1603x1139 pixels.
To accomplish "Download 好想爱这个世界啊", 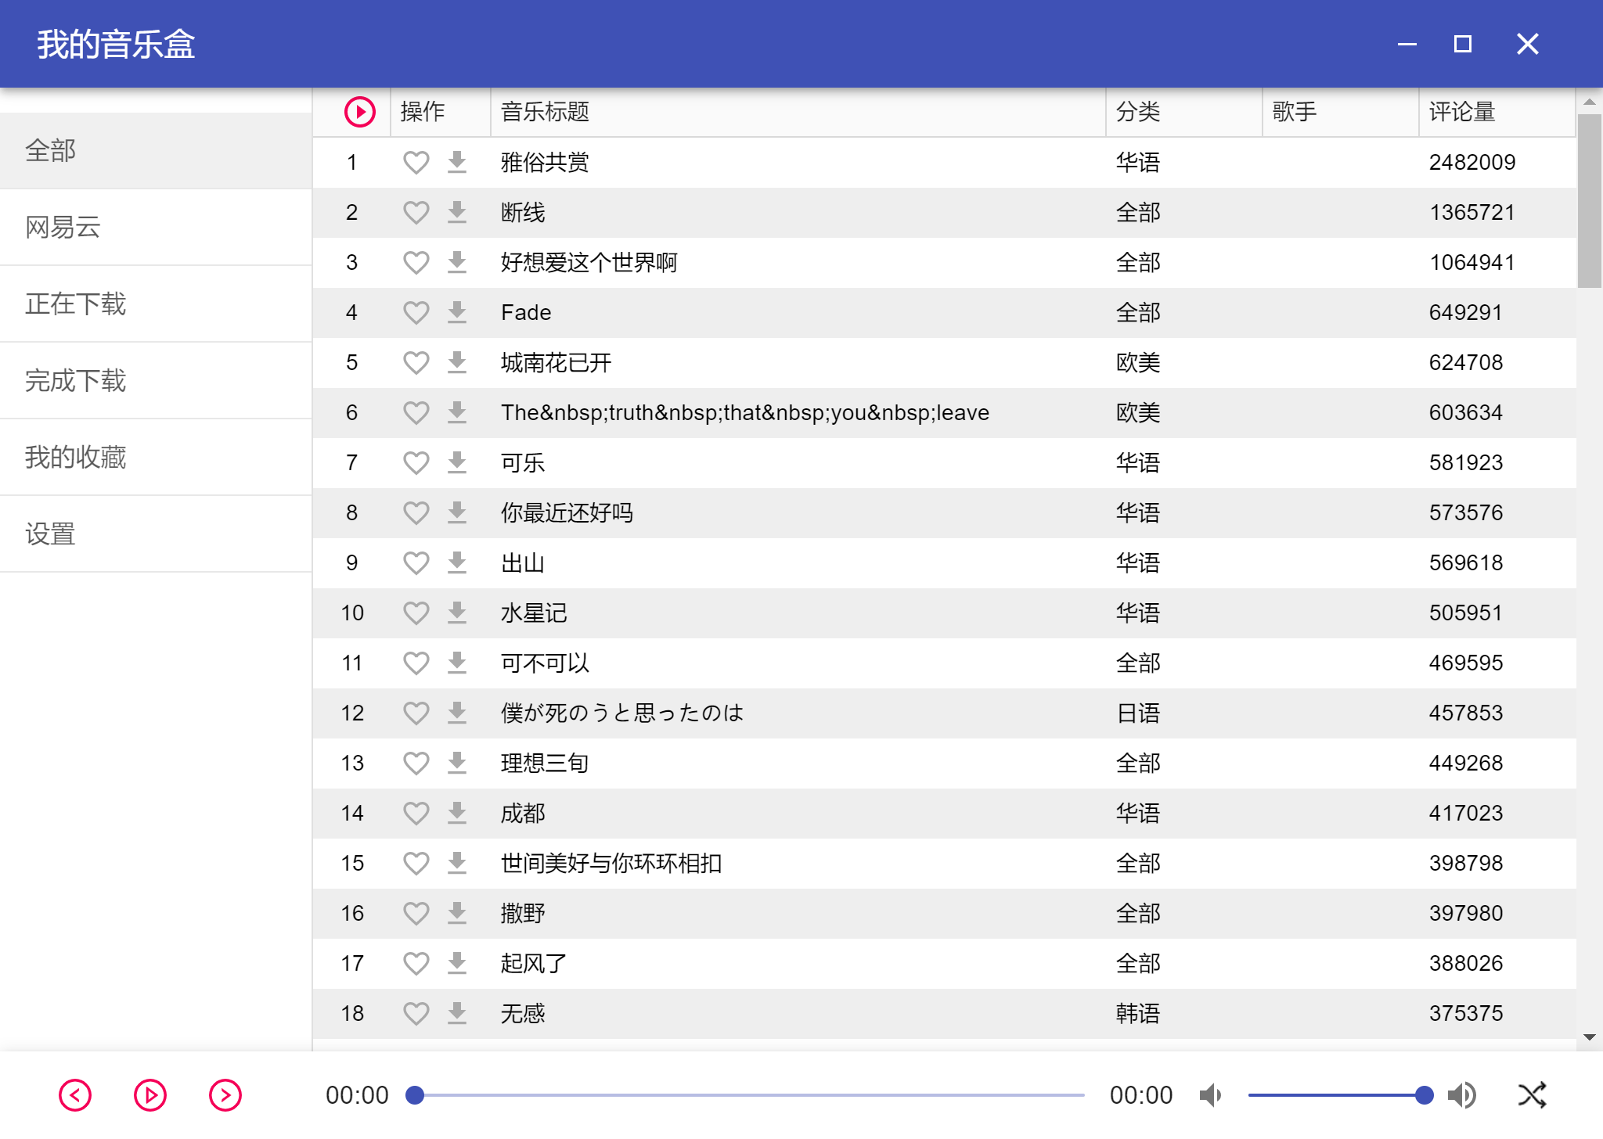I will tap(457, 262).
